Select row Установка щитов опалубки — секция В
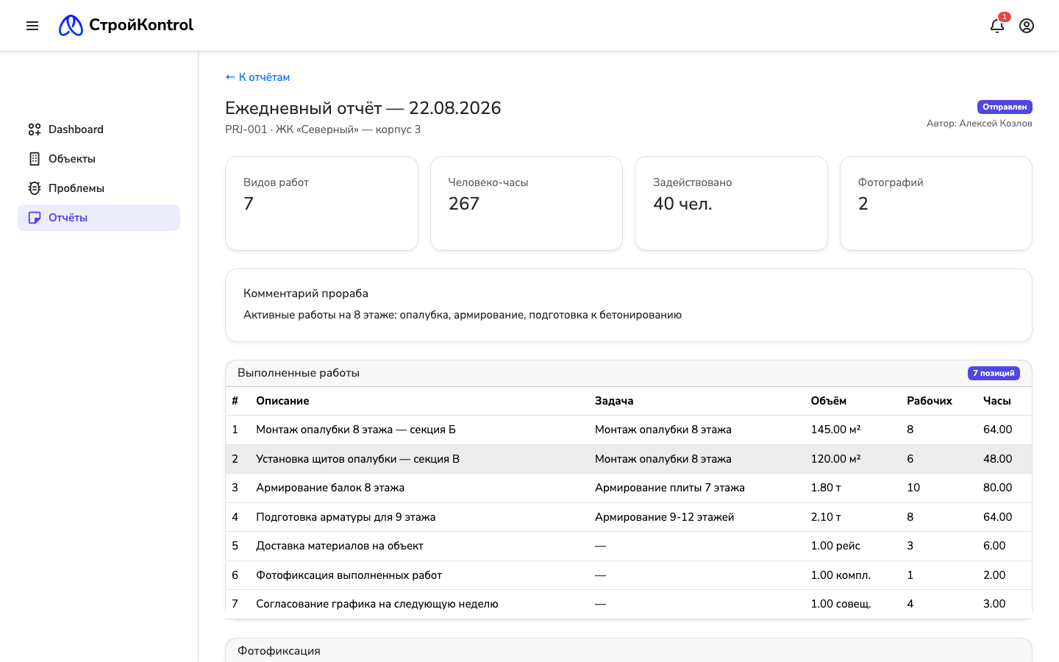 coord(629,459)
